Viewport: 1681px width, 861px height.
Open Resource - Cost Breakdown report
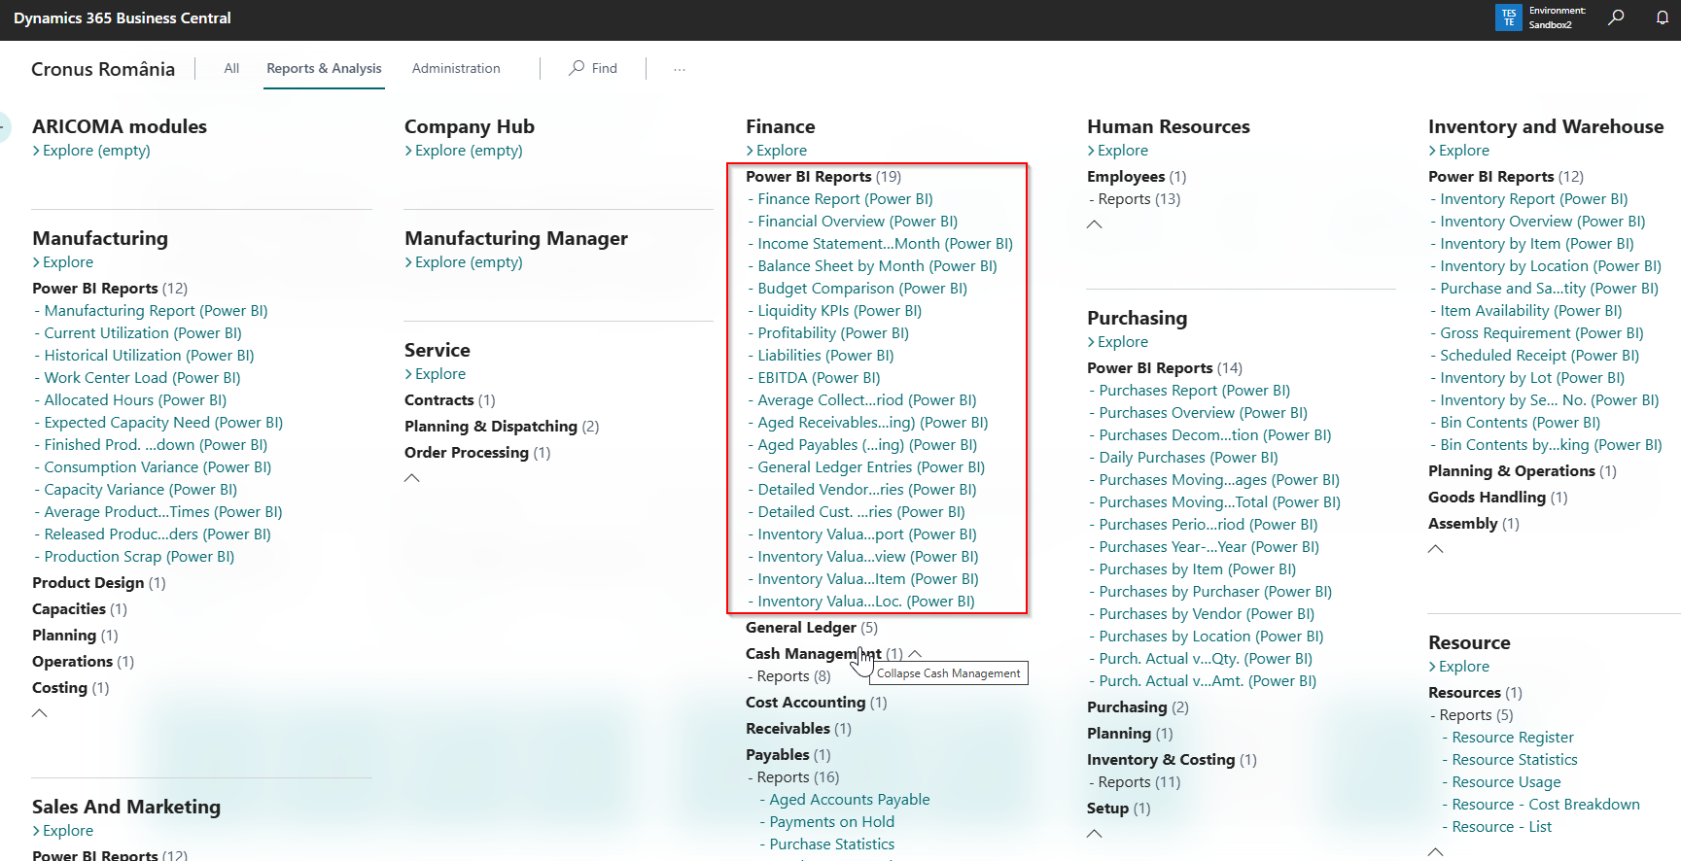[1546, 805]
